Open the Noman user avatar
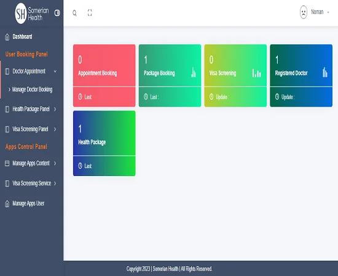This screenshot has width=338, height=276. pos(304,12)
